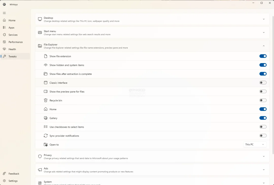This screenshot has height=185, width=274.
Task: Open the Feedback page
Action: tap(15, 174)
